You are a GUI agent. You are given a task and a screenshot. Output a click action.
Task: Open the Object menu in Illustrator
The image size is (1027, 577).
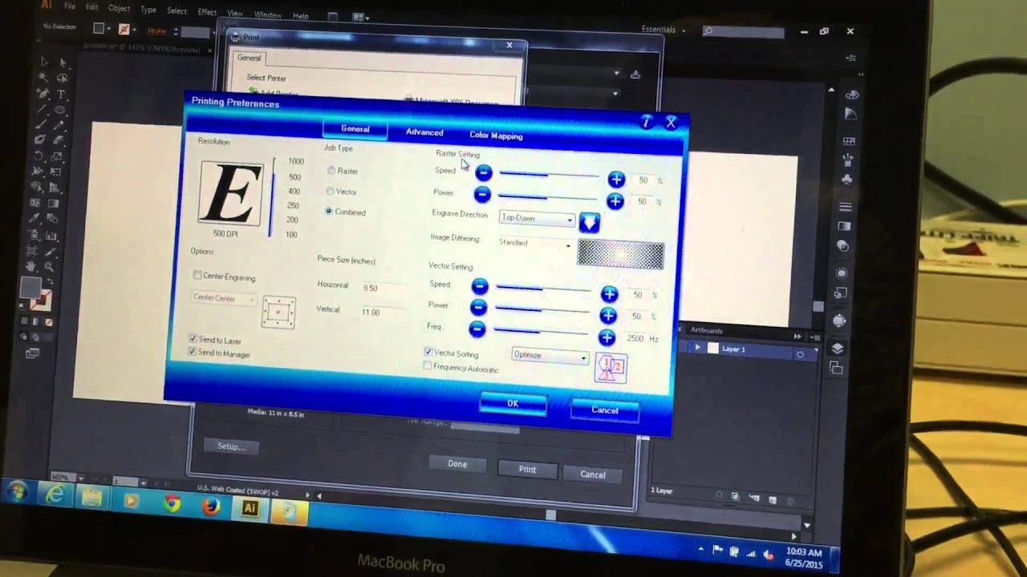click(x=119, y=8)
